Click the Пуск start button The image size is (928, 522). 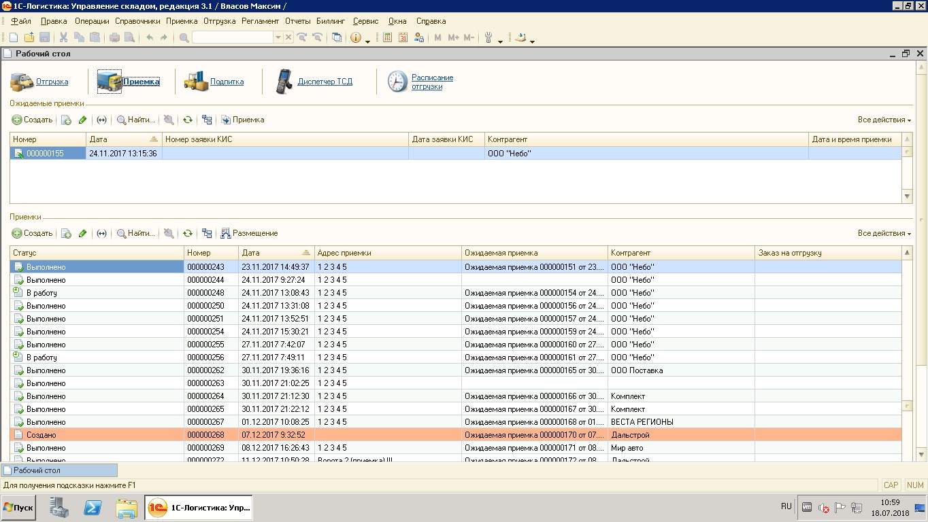[x=18, y=508]
